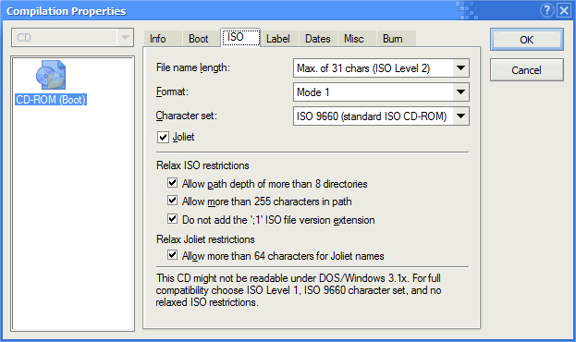Switch to the Info tab
This screenshot has height=342, width=576.
163,39
